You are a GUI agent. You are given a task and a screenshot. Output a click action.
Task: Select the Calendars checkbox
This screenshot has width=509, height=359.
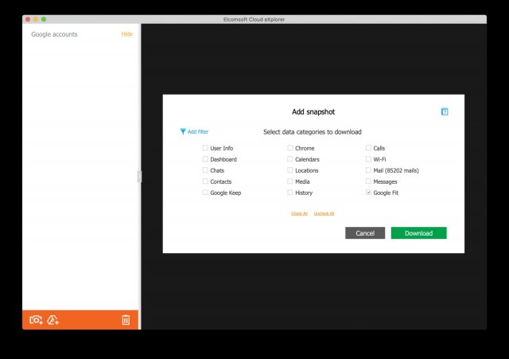click(x=290, y=159)
